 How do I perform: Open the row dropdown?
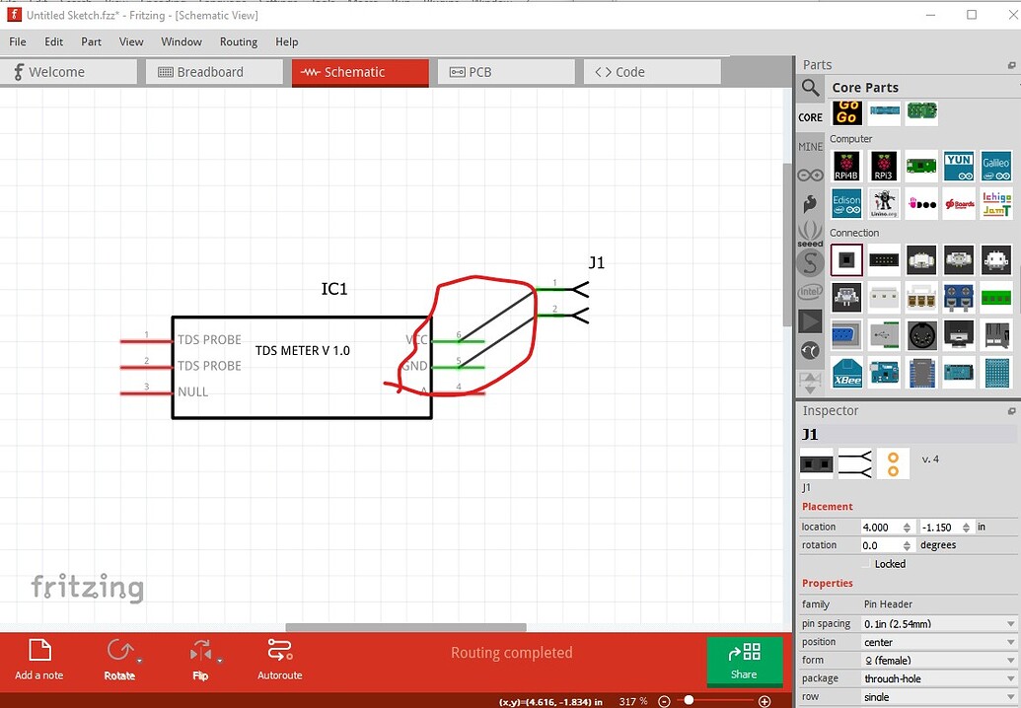pyautogui.click(x=939, y=696)
